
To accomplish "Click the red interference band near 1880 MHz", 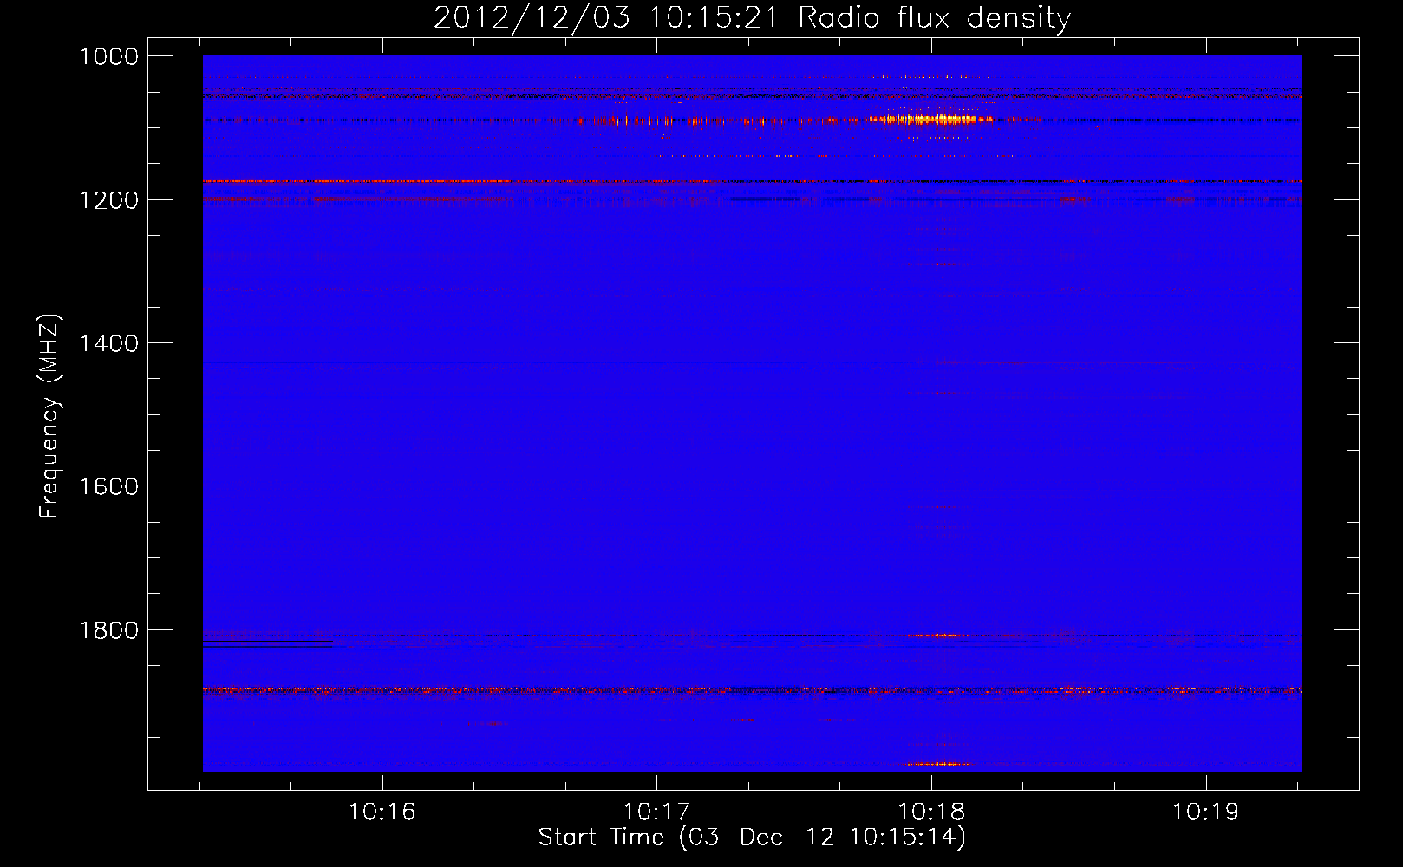I will pos(752,691).
